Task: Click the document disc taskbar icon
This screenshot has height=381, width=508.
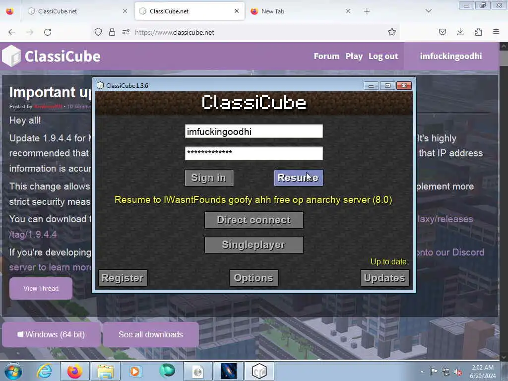Action: tap(197, 371)
